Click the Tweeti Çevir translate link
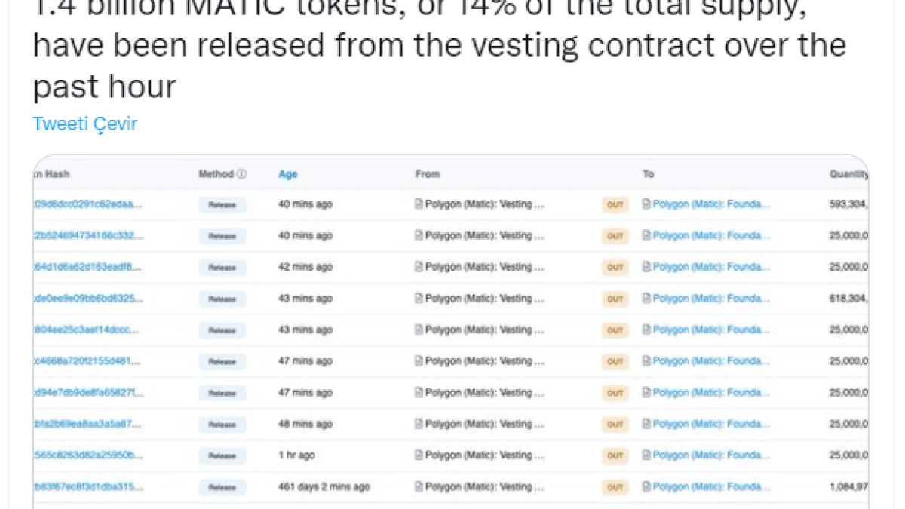This screenshot has width=905, height=509. [85, 124]
